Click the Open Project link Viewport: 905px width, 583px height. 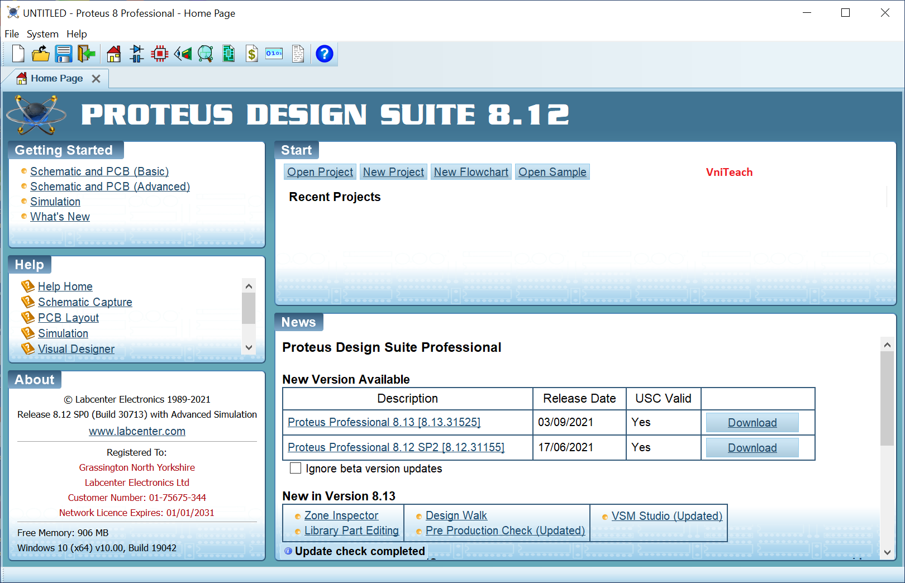coord(320,172)
